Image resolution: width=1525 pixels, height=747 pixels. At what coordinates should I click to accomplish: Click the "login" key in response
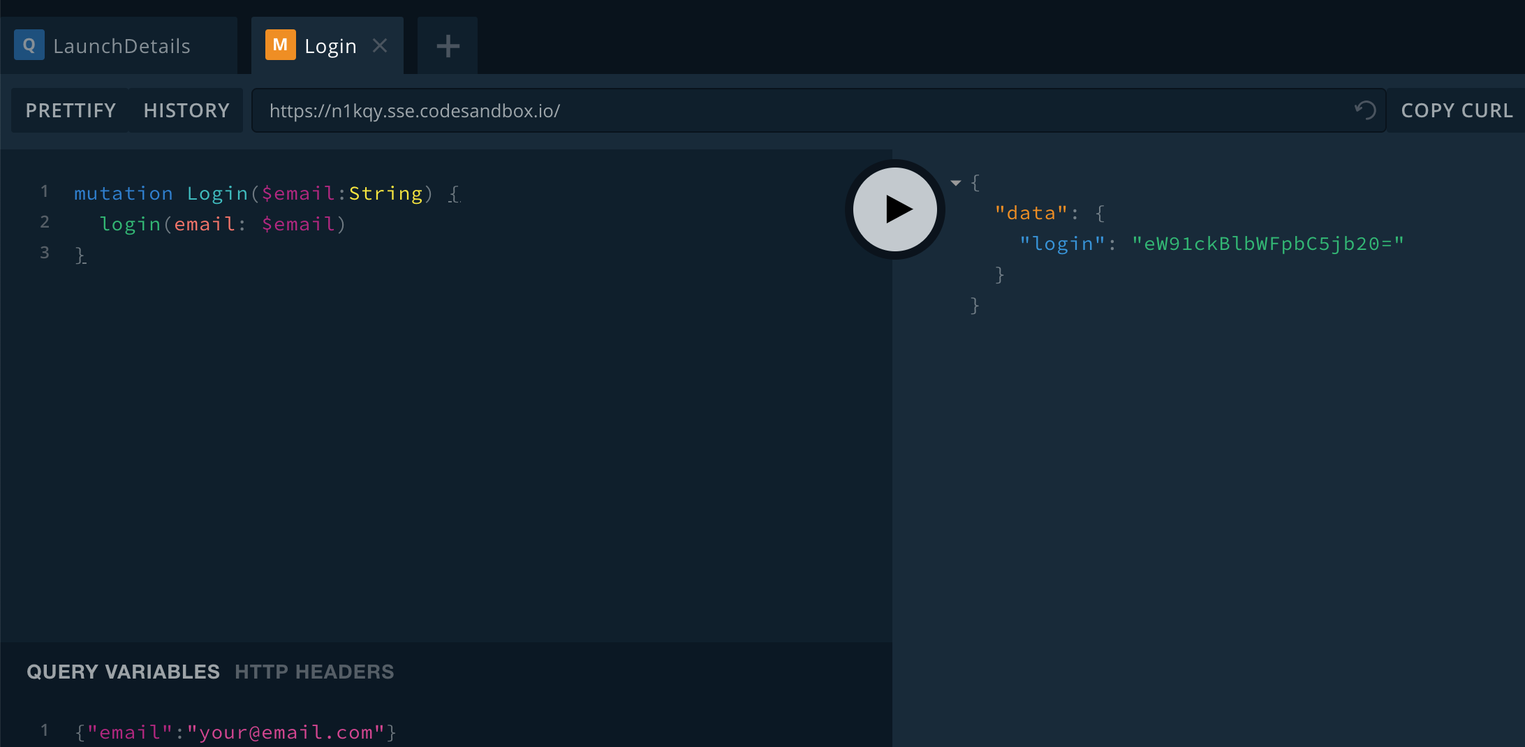1063,244
